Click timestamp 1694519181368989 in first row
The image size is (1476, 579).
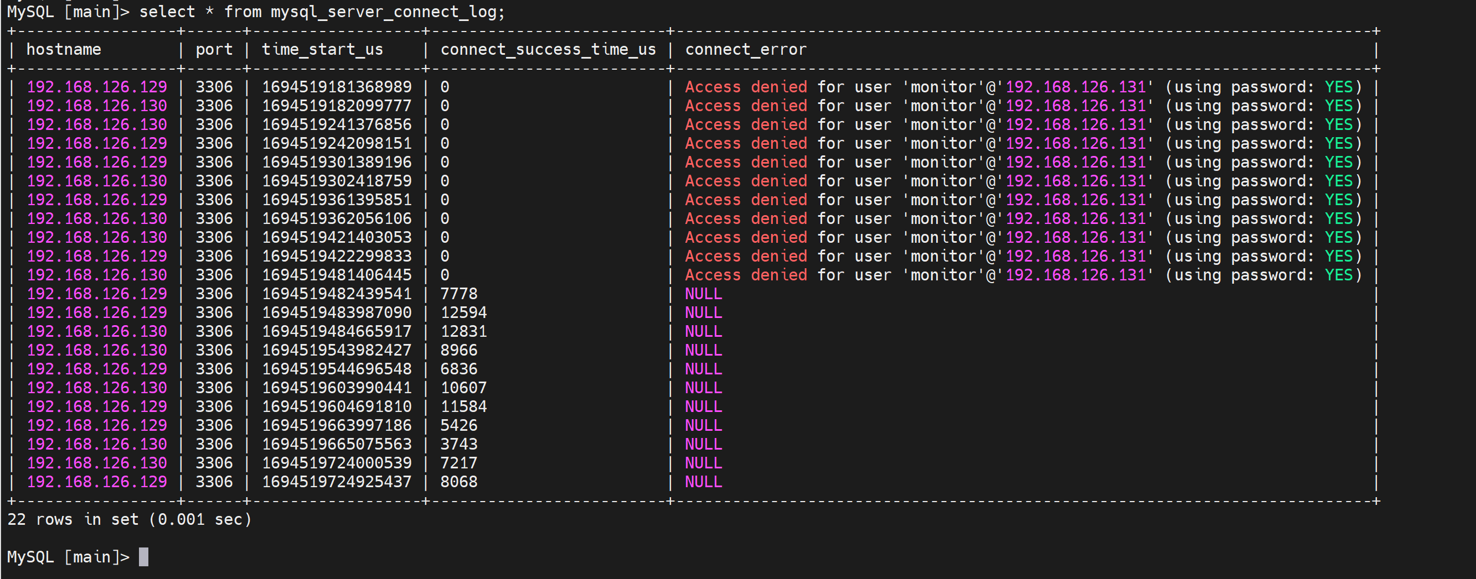337,87
